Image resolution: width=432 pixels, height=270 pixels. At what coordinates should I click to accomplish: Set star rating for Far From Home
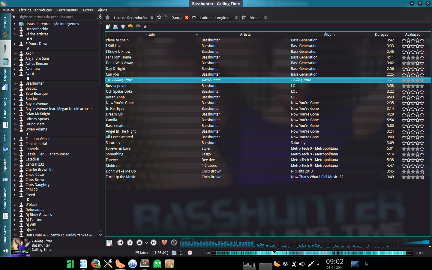tap(413, 57)
